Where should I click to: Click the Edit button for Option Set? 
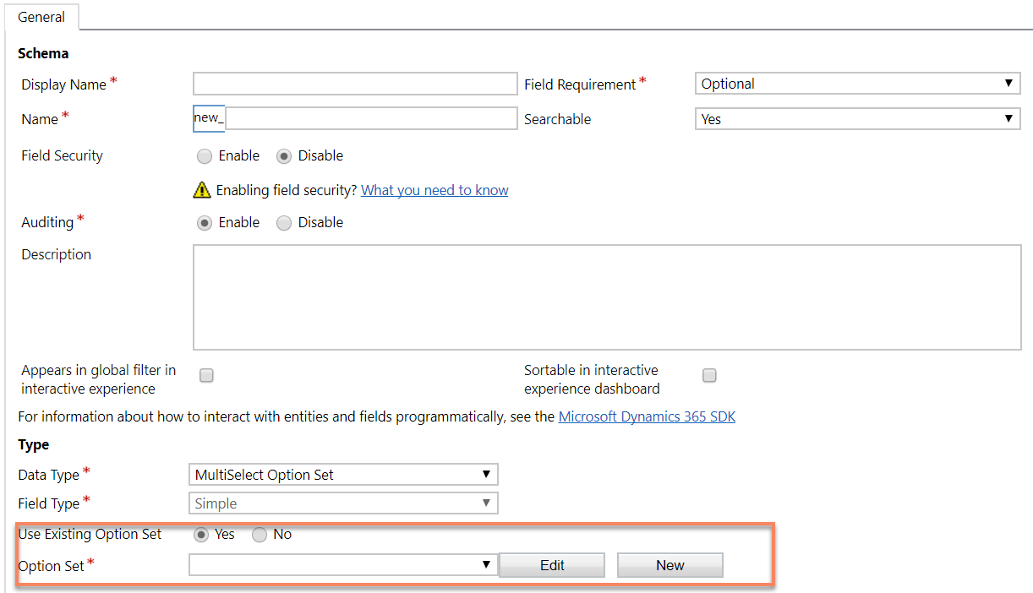click(551, 564)
